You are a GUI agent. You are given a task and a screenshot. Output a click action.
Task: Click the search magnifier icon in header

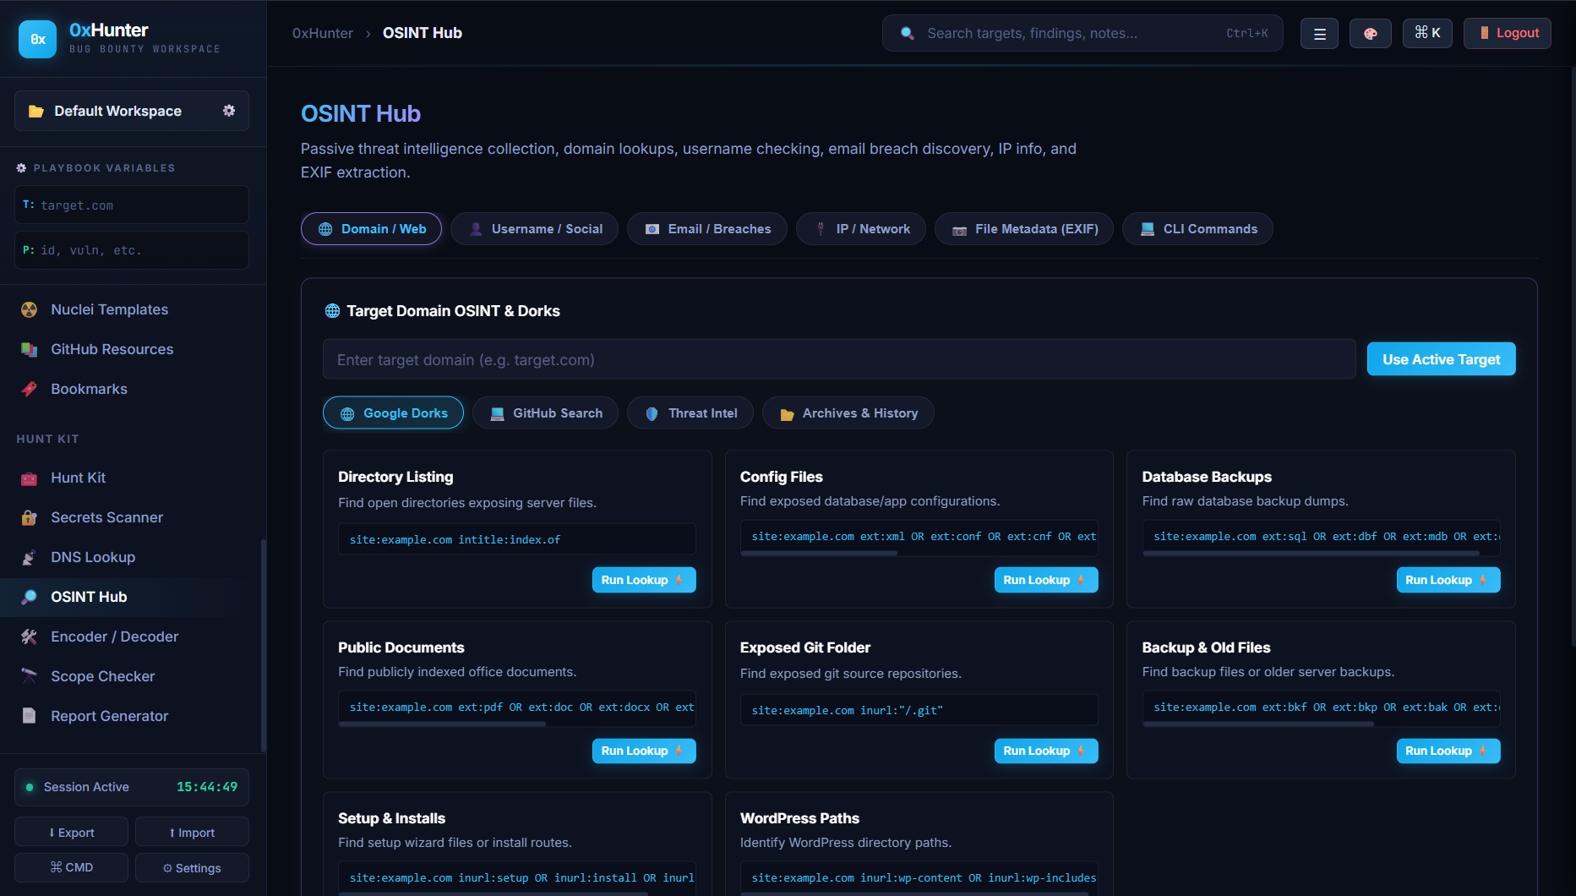(x=908, y=33)
